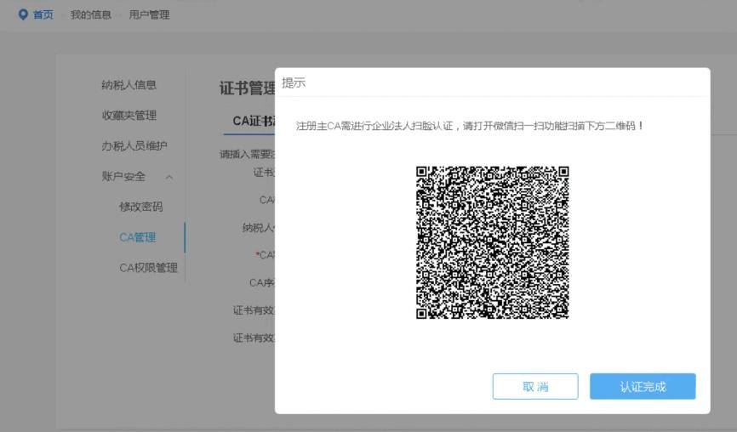Screen dimensions: 737x432
Task: Open 我的信息 breadcrumb
Action: click(x=91, y=15)
